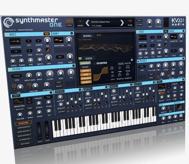Viewport: 189px width, 164px height.
Task: Open the LFO 1 gear settings icon
Action: click(x=51, y=93)
